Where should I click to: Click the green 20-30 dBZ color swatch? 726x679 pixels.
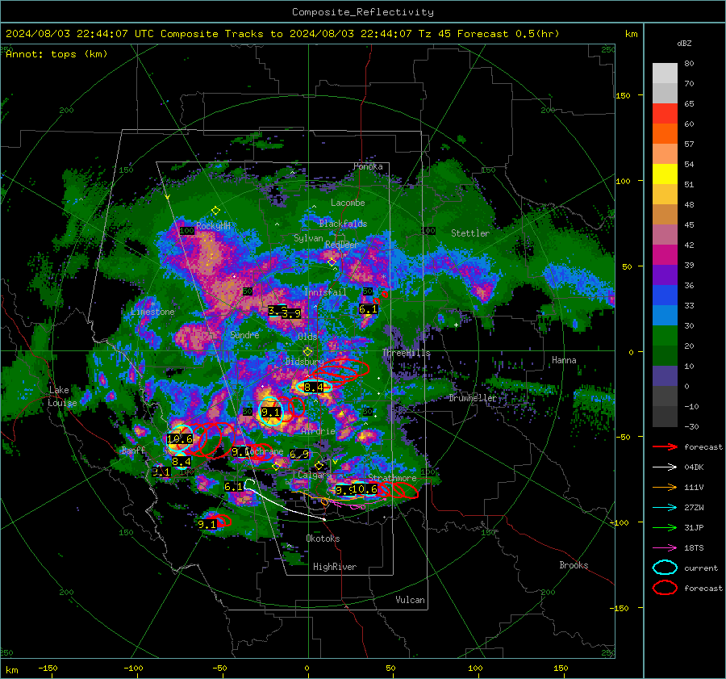point(665,336)
